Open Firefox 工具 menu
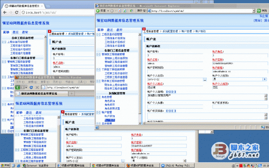The height and width of the screenshot is (168, 269). (x=82, y=82)
